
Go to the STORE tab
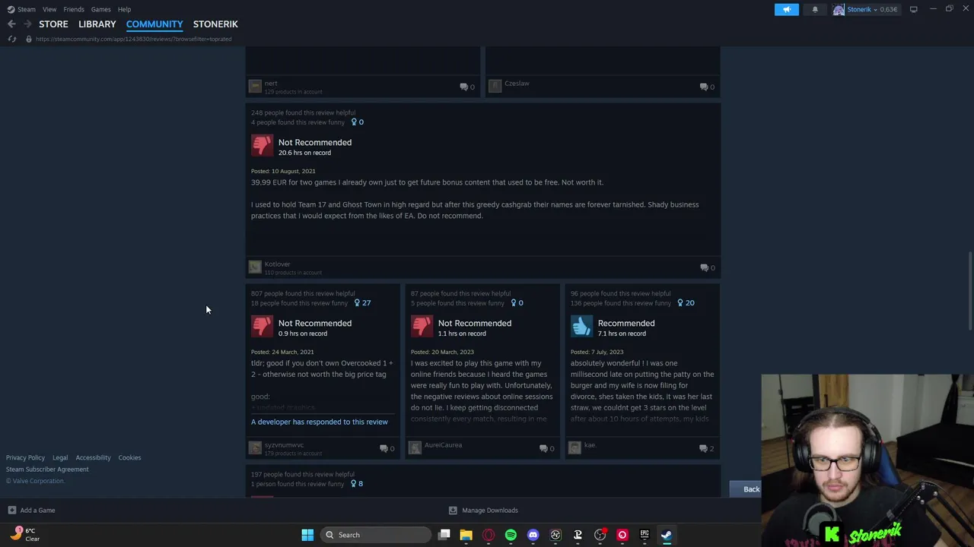tap(53, 24)
